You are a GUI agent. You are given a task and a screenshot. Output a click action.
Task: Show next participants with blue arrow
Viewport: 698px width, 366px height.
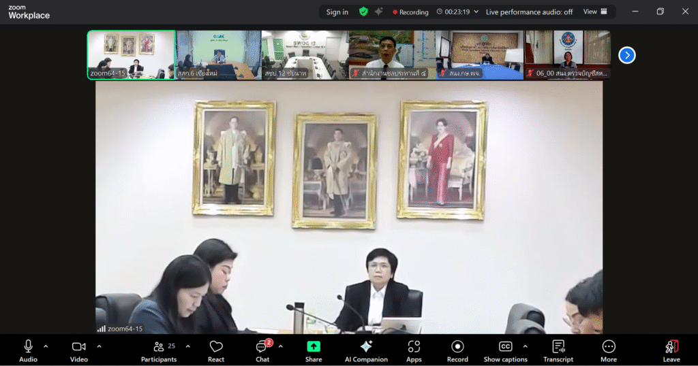click(x=626, y=55)
